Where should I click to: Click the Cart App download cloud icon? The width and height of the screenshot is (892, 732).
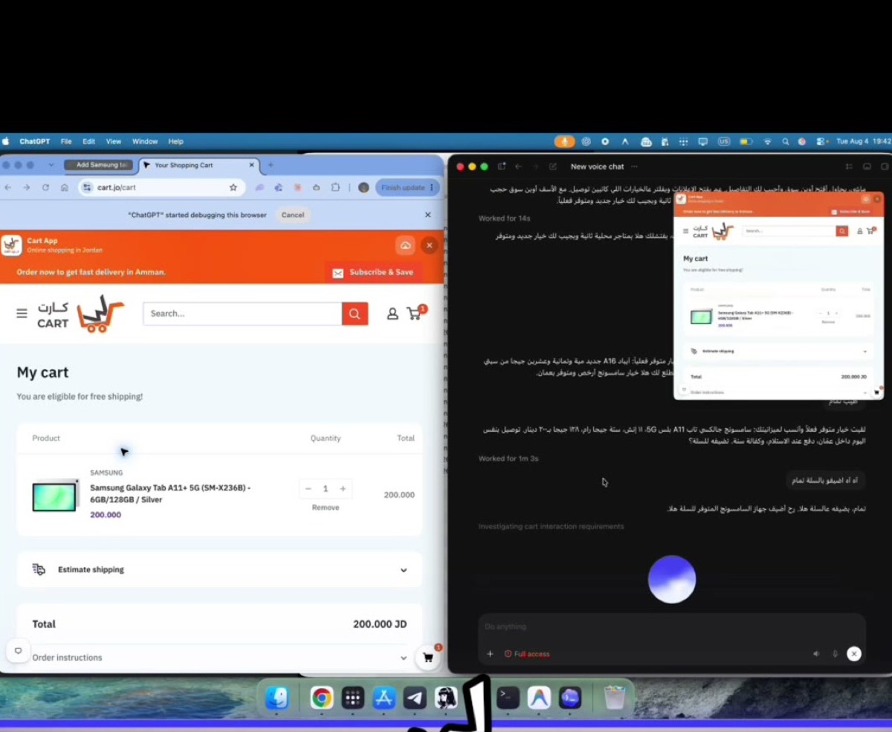coord(406,245)
